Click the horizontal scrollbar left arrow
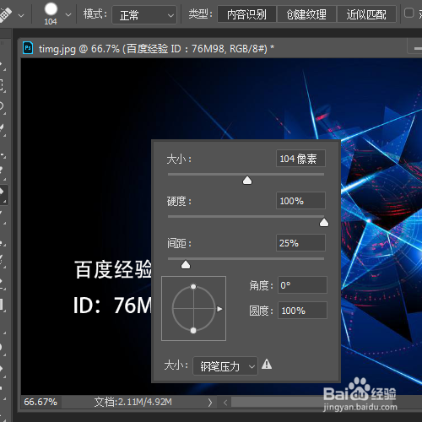Image resolution: width=422 pixels, height=422 pixels. 225,403
